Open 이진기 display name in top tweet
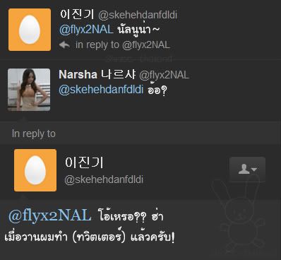This screenshot has height=260, width=281. pyautogui.click(x=77, y=15)
